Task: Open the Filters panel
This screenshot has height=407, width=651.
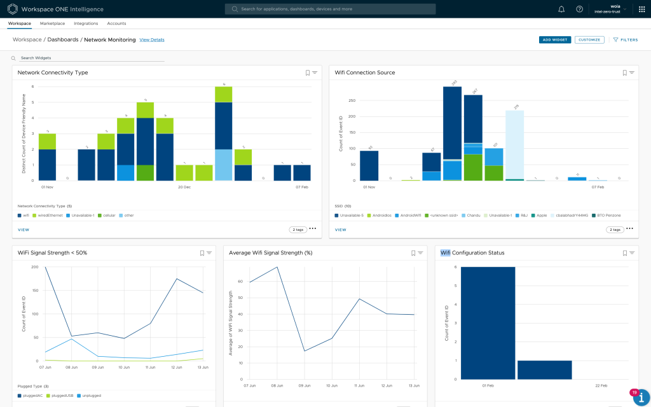Action: tap(625, 39)
